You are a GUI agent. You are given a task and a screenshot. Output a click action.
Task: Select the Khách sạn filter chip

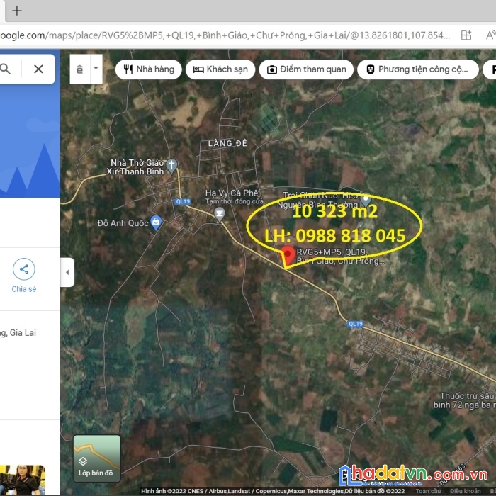pyautogui.click(x=220, y=69)
